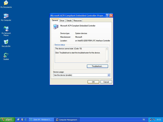Select the Recycle Bin icon
The image size is (163, 122).
pyautogui.click(x=6, y=43)
